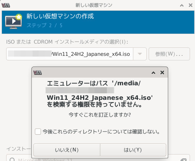
Task: Roll up the permission dialog with caret button
Action: click(x=153, y=73)
